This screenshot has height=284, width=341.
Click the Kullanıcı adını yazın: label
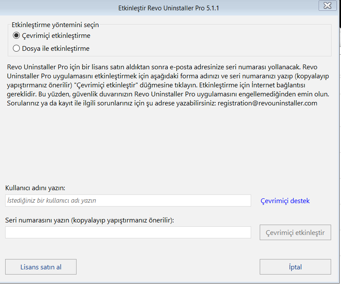pyautogui.click(x=35, y=188)
